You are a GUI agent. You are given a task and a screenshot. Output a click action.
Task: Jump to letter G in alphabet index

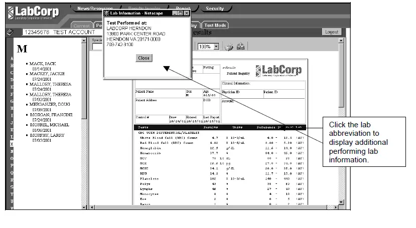click(12, 101)
